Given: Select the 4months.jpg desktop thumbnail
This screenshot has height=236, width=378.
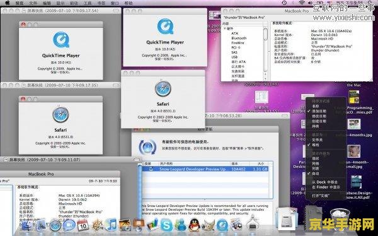Looking at the screenshot, I should (x=354, y=124).
